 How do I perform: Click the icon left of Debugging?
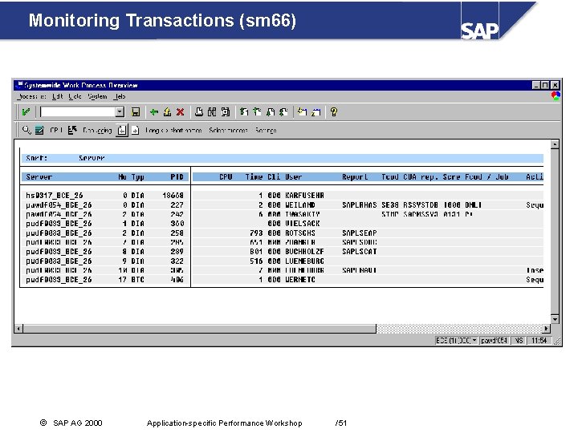72,130
